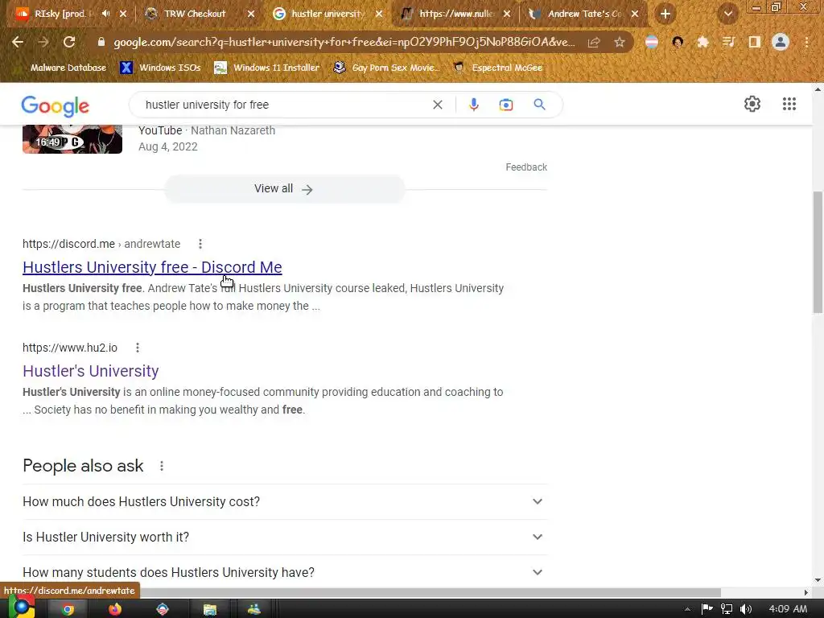Open the Hustler's University hu2.io result

click(90, 371)
